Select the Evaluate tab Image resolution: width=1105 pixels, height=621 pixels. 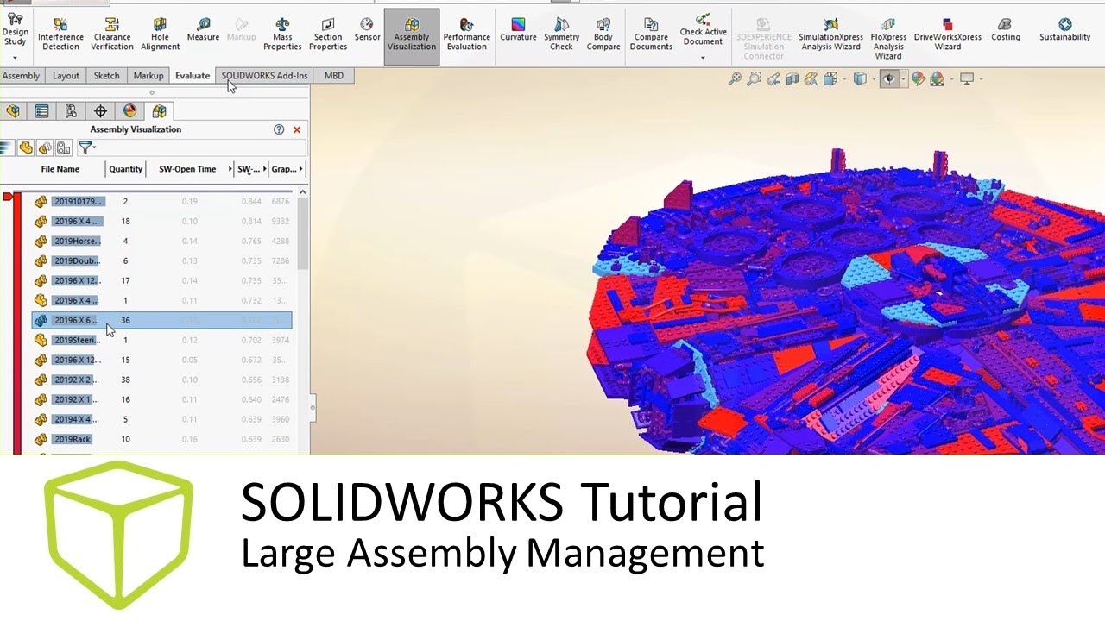tap(193, 76)
